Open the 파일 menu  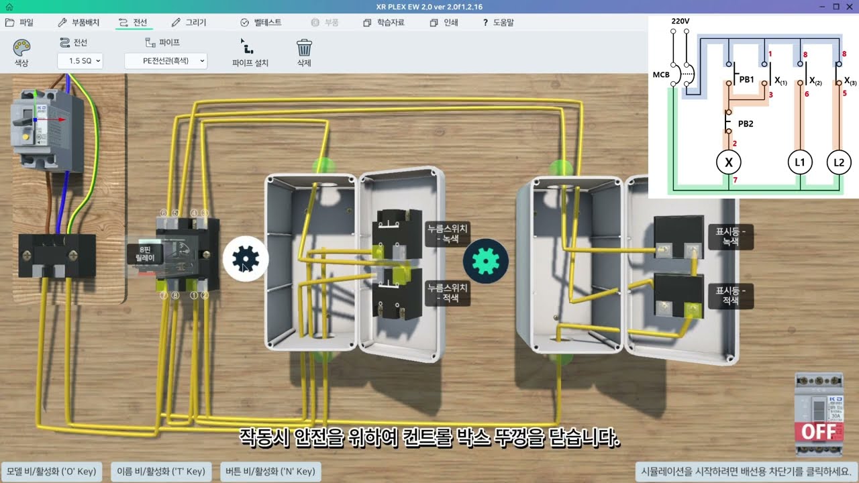19,22
